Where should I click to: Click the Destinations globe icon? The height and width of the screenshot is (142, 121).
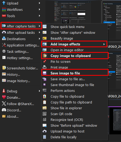[x=4, y=39]
